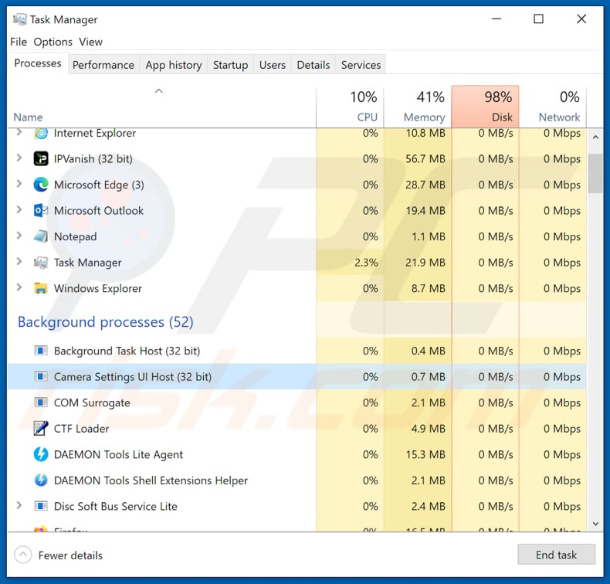This screenshot has width=610, height=584.
Task: Sort by the Network column header
Action: click(x=553, y=107)
